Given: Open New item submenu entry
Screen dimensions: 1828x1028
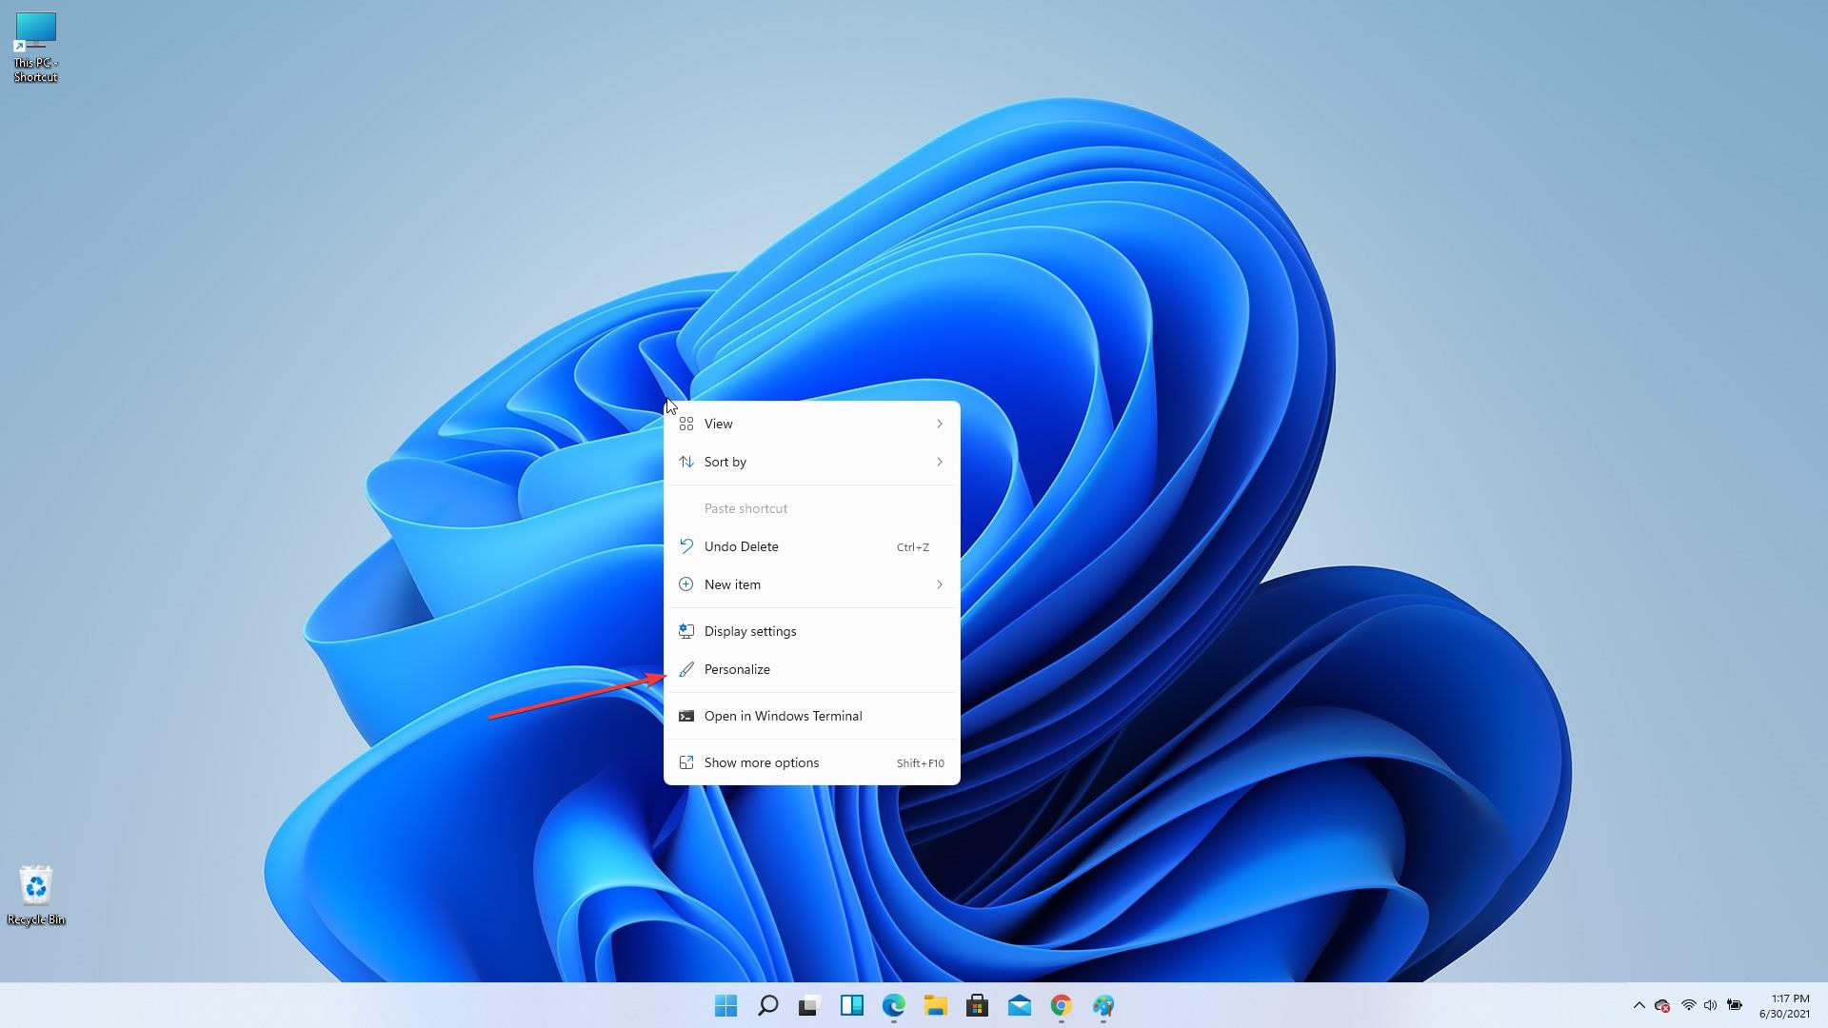Looking at the screenshot, I should pyautogui.click(x=811, y=584).
